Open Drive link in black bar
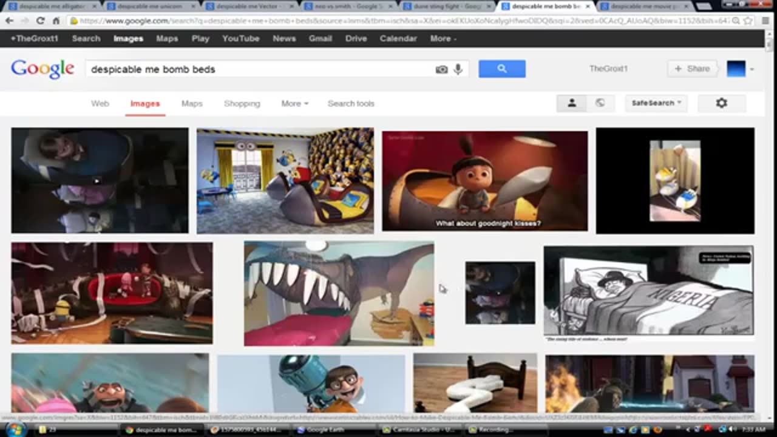Image resolution: width=777 pixels, height=437 pixels. click(x=356, y=38)
